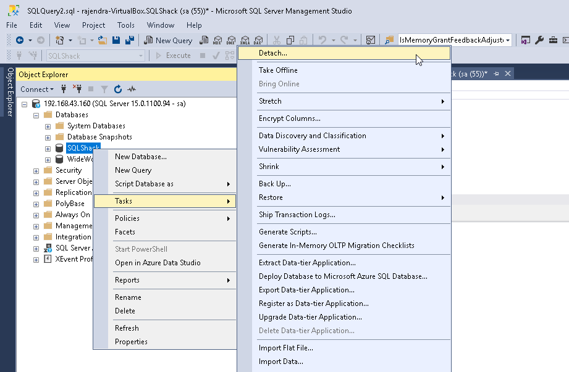The height and width of the screenshot is (372, 569).
Task: Click the Activity Monitor icon in Object Explorer
Action: click(x=132, y=89)
